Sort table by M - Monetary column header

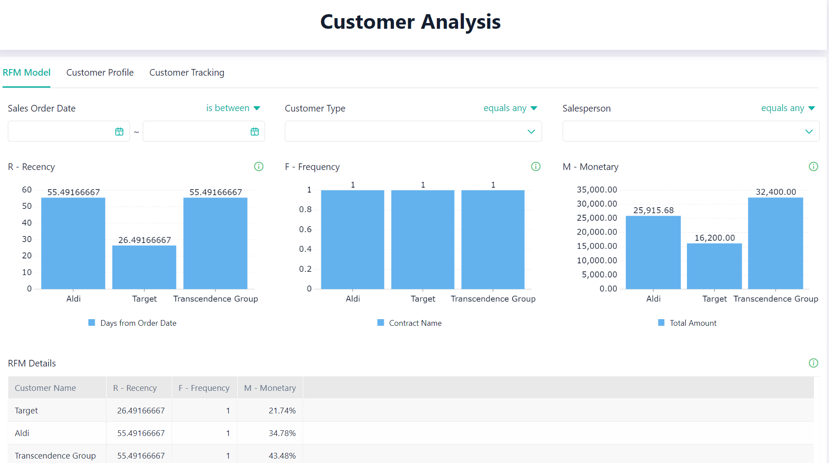click(x=270, y=388)
